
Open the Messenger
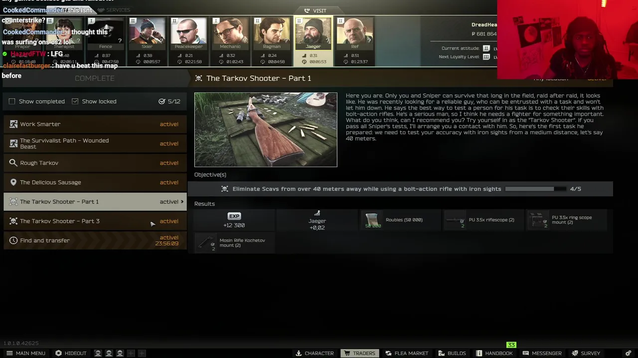542,353
